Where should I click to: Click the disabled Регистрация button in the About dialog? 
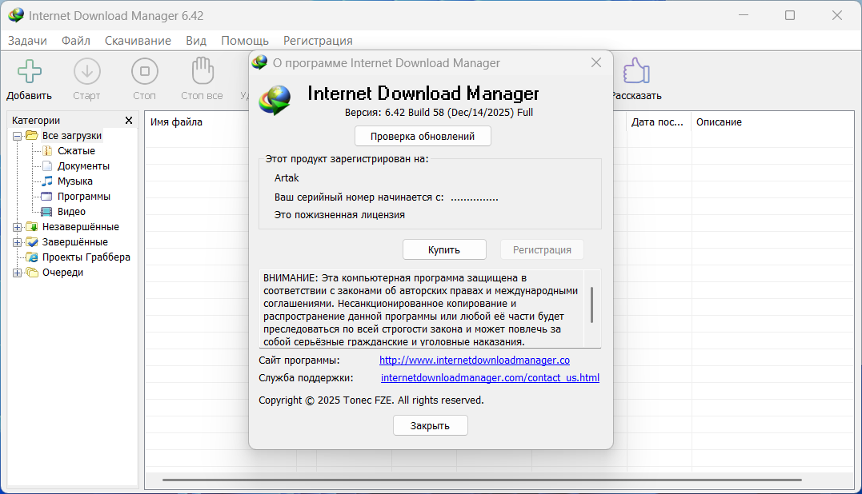[x=542, y=249]
